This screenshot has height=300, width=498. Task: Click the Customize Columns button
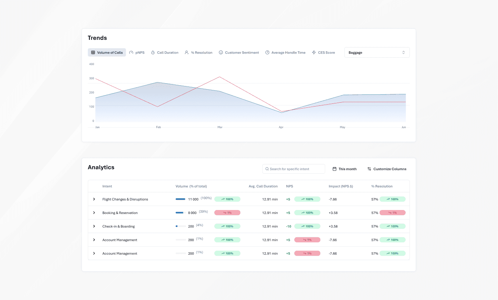[x=387, y=169]
